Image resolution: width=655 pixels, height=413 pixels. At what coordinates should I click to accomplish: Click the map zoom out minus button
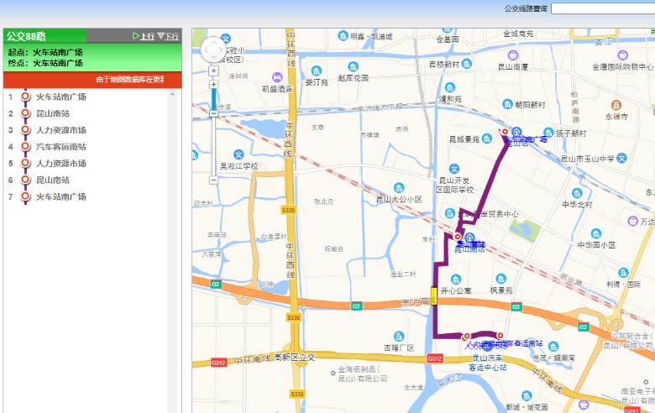pyautogui.click(x=213, y=180)
